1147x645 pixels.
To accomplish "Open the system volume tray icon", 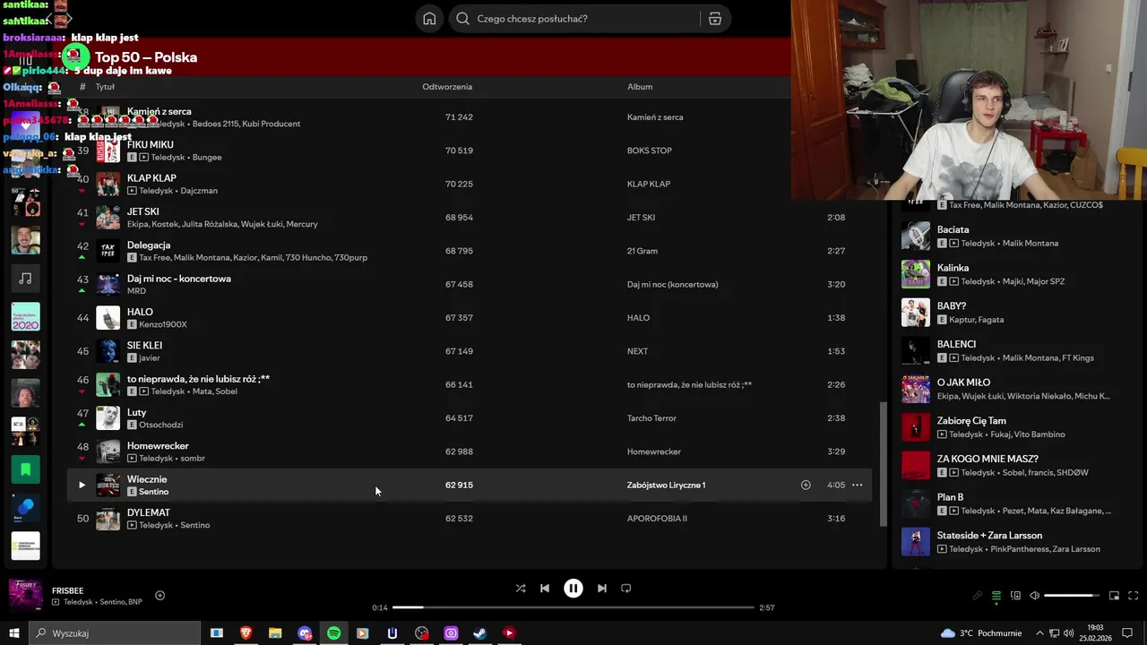I will point(1068,633).
